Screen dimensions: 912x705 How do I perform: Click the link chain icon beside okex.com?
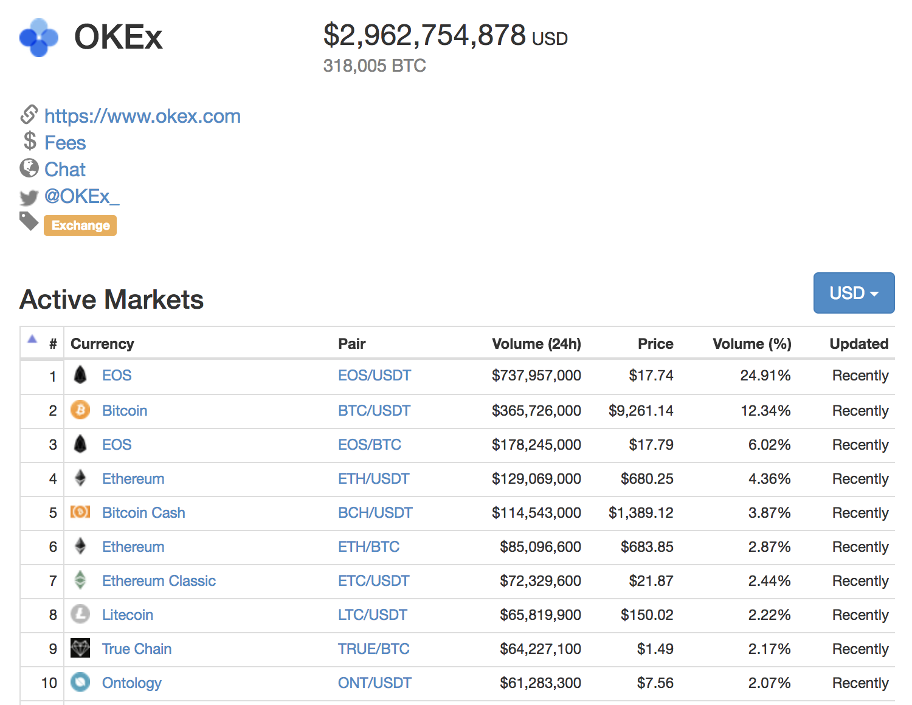point(29,114)
